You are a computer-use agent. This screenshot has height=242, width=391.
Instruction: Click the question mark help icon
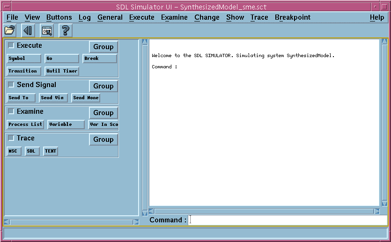coord(66,30)
